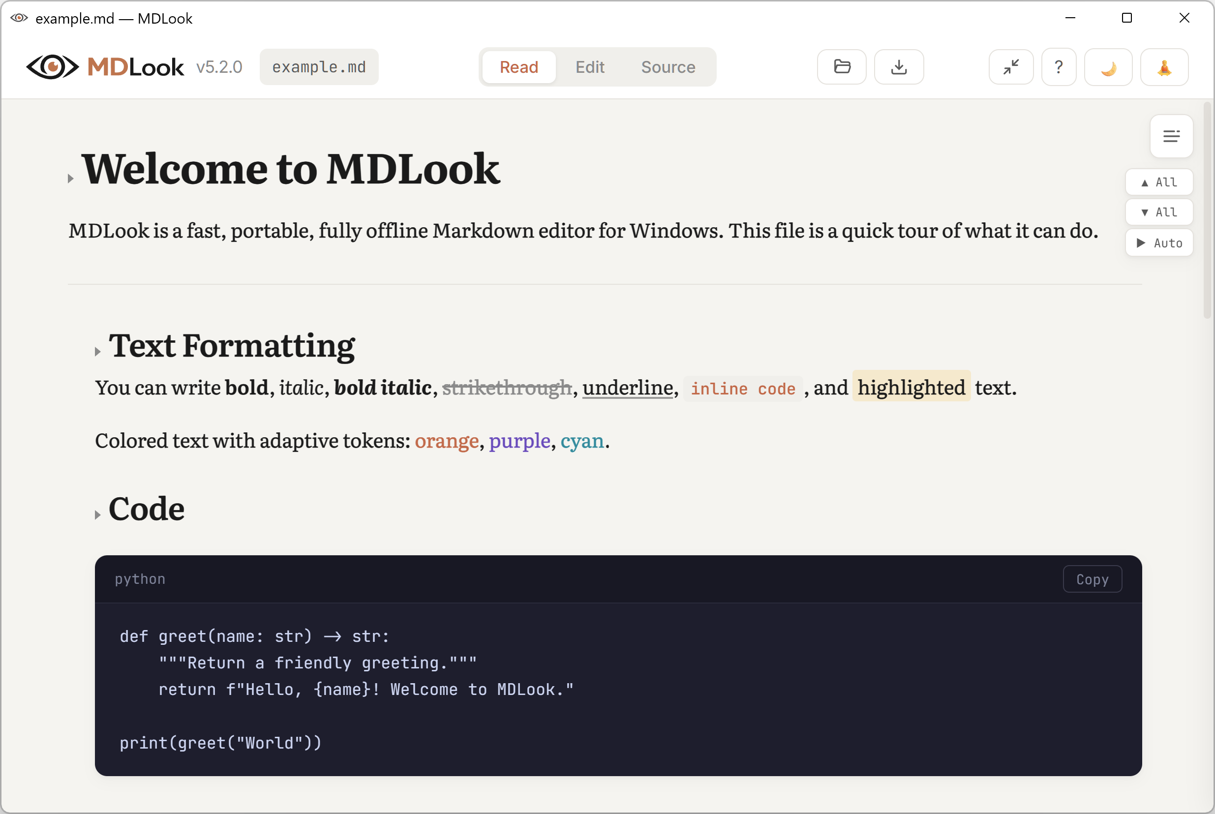Collapse all sections with ▲ All button
The height and width of the screenshot is (814, 1215).
point(1158,182)
